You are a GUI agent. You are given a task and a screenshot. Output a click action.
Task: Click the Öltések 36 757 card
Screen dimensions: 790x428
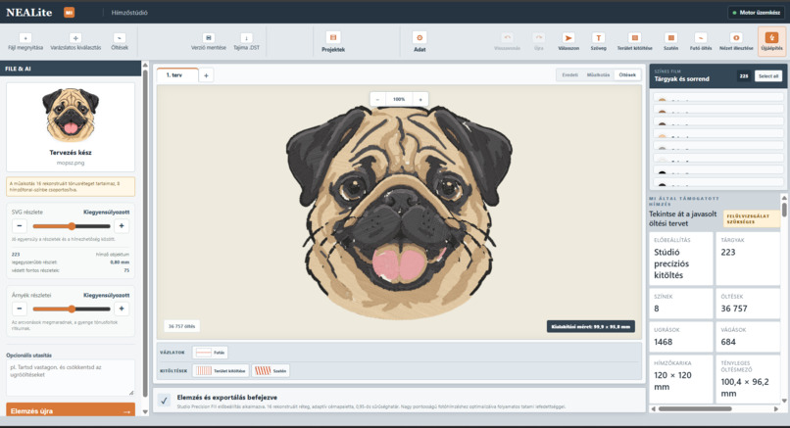(x=748, y=304)
